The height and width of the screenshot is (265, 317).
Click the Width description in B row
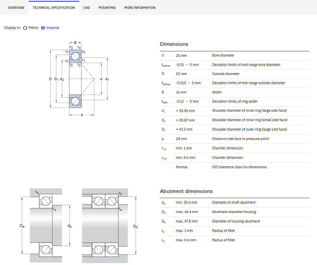point(217,92)
